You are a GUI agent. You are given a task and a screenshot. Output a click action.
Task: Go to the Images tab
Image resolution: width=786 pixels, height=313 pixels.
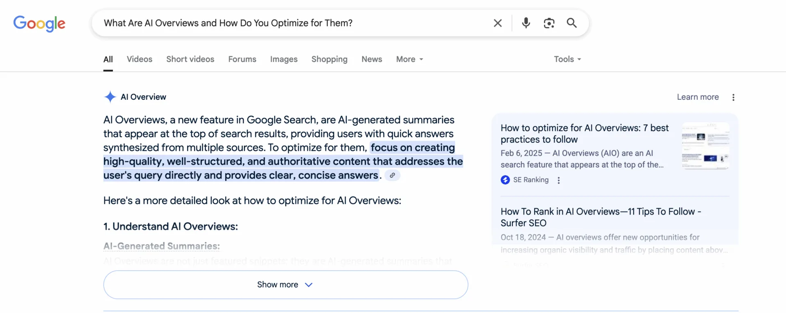[x=284, y=59]
